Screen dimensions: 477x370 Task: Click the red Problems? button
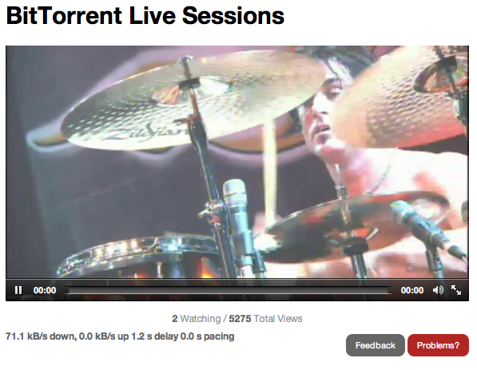pyautogui.click(x=438, y=345)
